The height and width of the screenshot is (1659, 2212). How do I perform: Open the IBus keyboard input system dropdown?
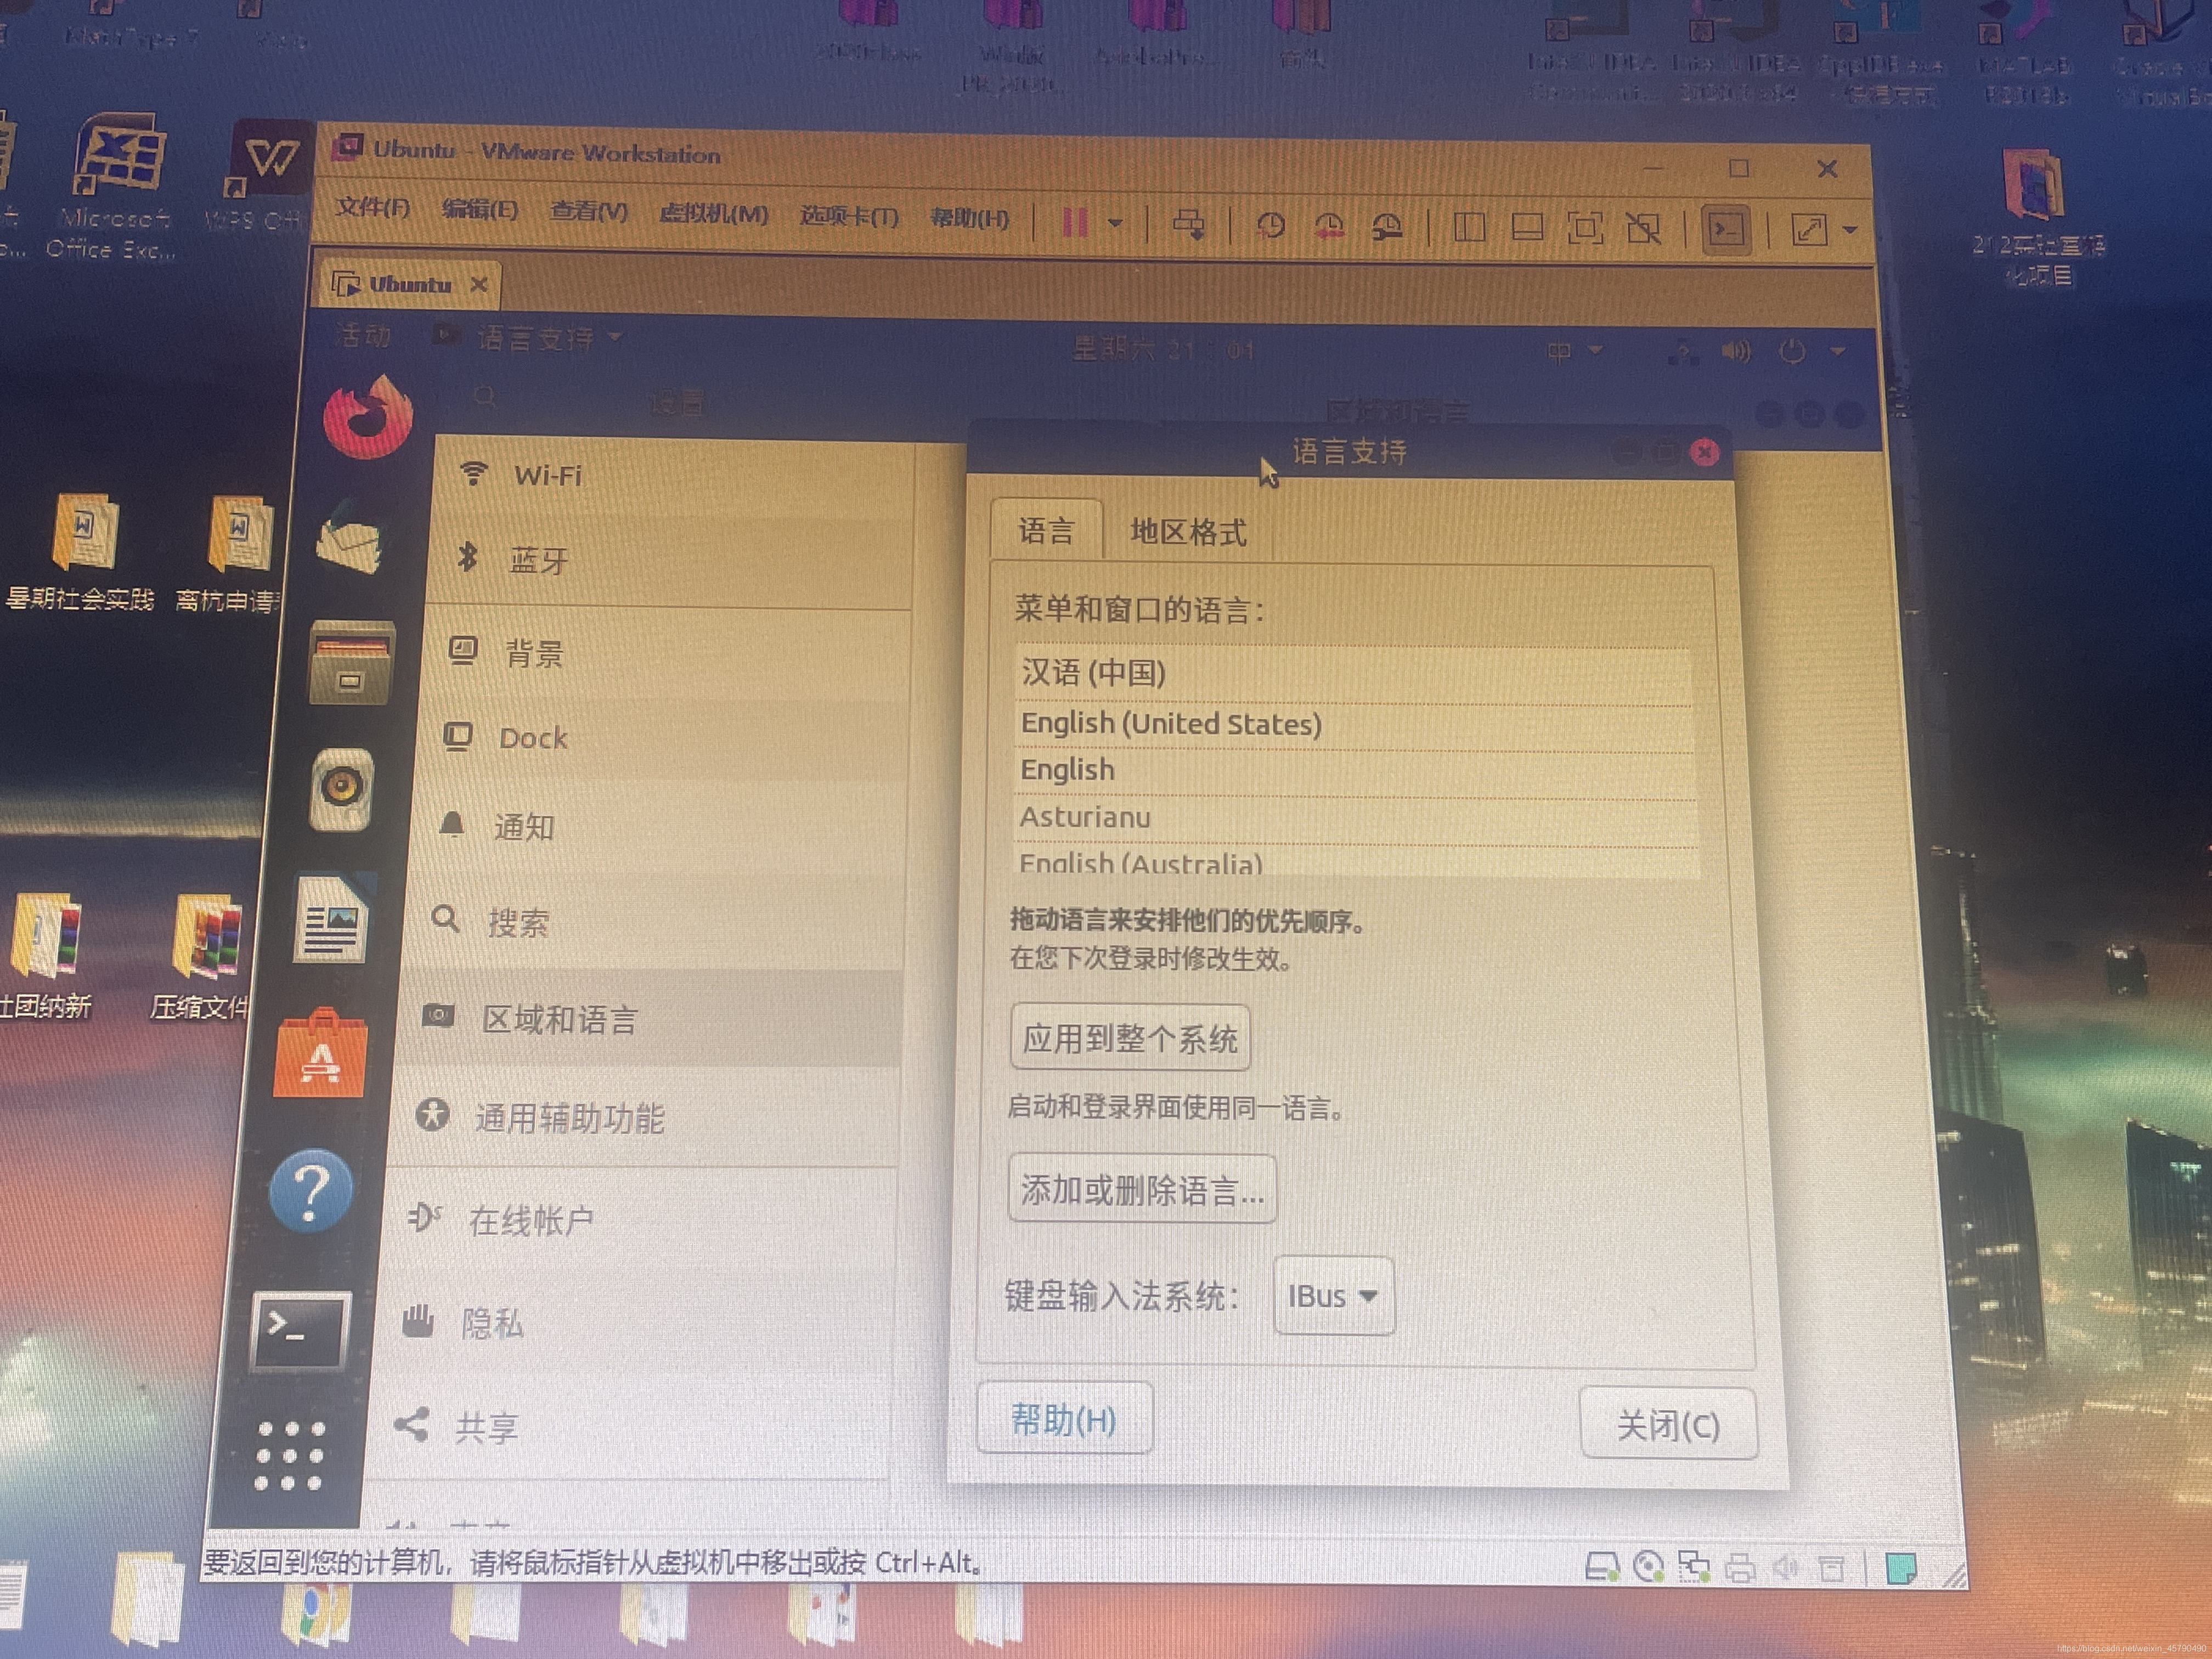[1333, 1296]
